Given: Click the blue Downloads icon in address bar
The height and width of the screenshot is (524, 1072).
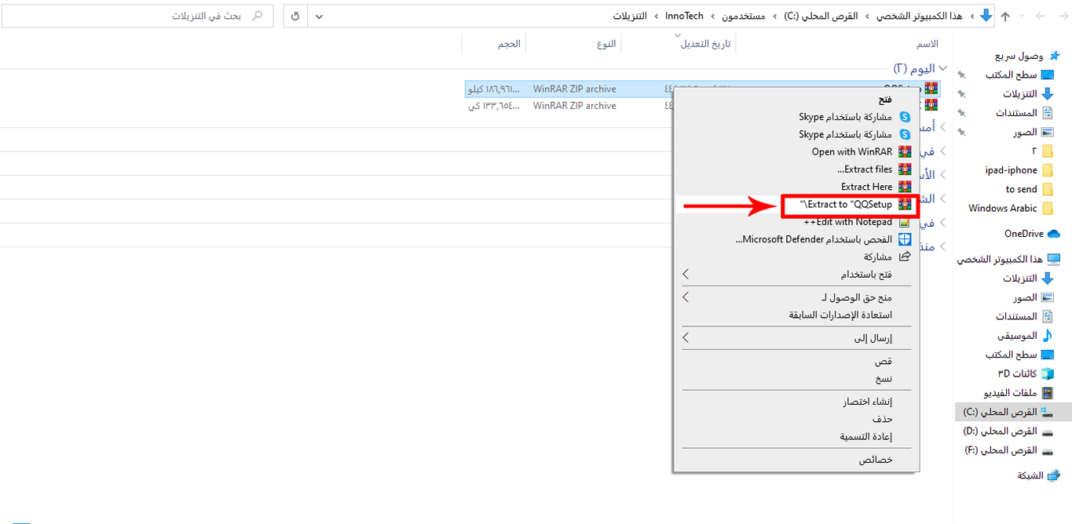Looking at the screenshot, I should (x=986, y=16).
